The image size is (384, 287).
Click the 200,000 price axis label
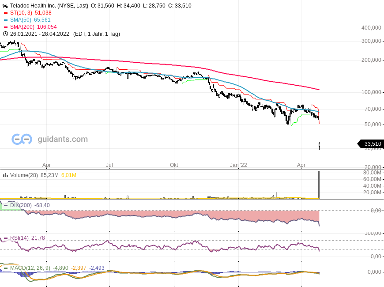coord(371,60)
